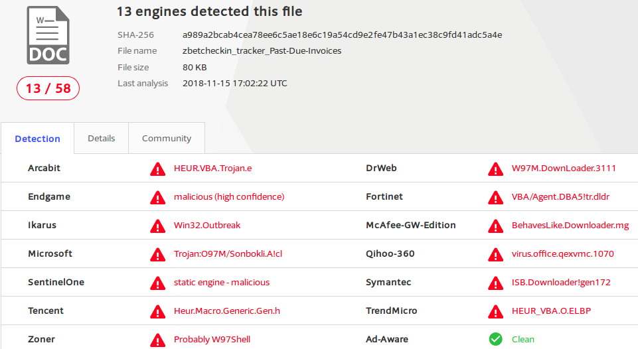Click the warning icon for SentinelOne
This screenshot has width=638, height=349.
[158, 283]
